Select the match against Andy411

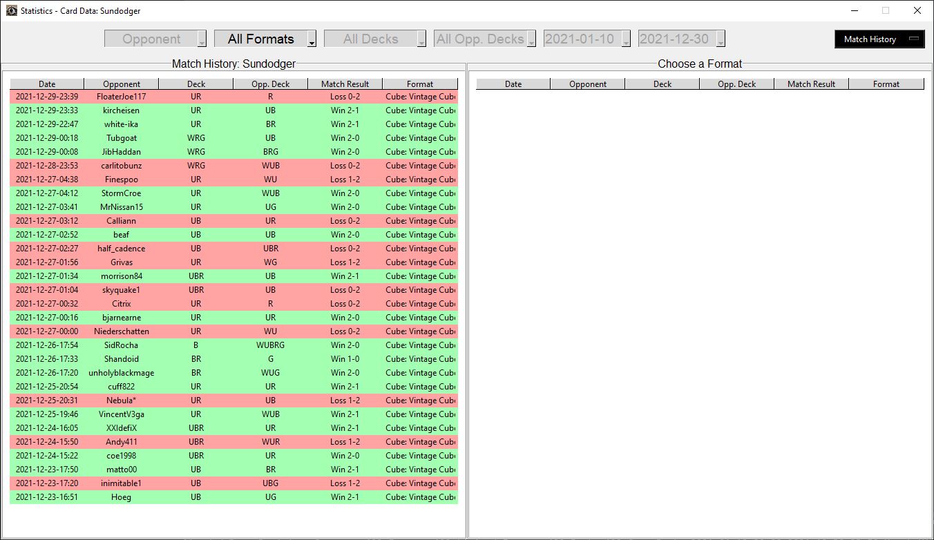click(x=233, y=442)
